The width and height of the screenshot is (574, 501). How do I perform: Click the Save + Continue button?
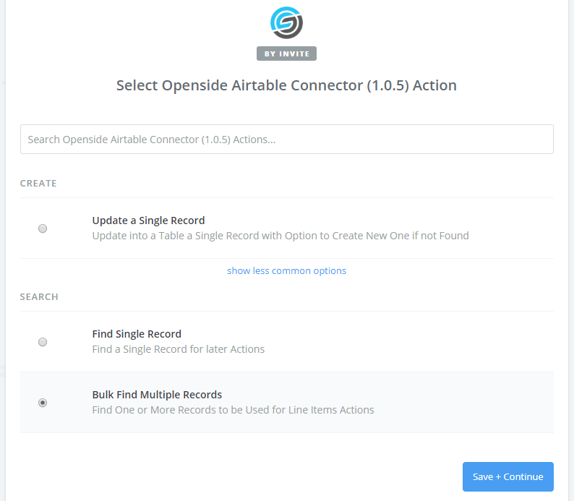pos(507,476)
